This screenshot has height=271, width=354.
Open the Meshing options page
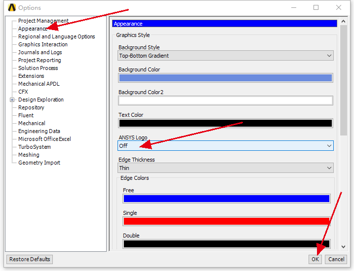pyautogui.click(x=29, y=155)
